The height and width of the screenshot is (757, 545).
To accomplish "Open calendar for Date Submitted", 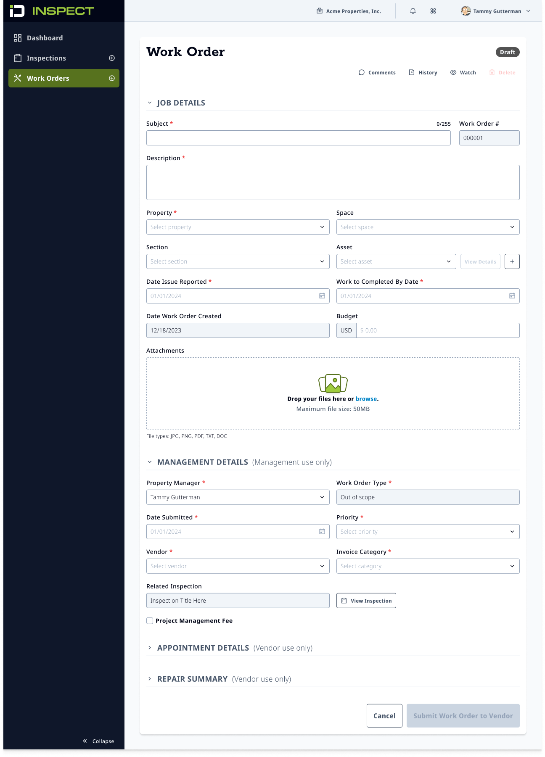I will pyautogui.click(x=322, y=532).
